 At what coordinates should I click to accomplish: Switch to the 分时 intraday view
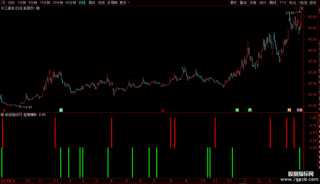[11, 3]
